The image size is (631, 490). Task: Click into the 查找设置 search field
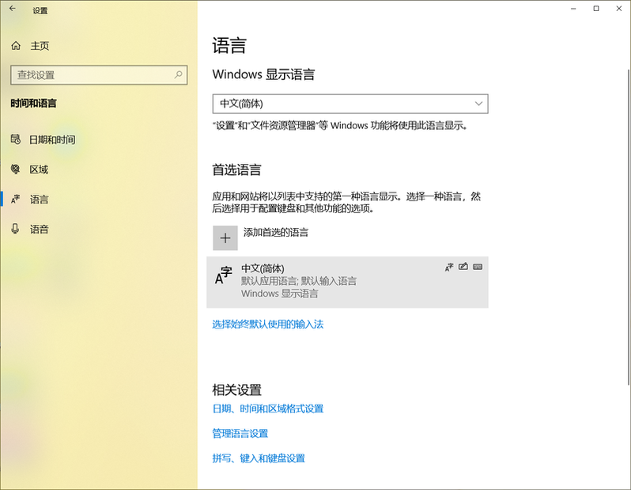pos(91,75)
